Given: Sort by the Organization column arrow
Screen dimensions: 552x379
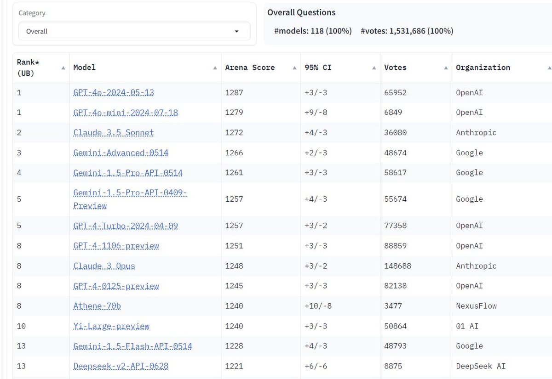Looking at the screenshot, I should [x=549, y=68].
